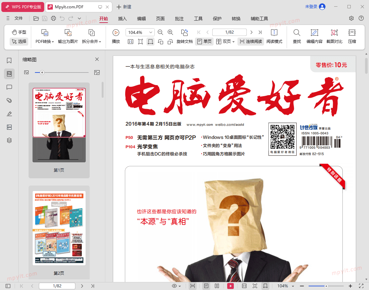Open comments panel in sidebar
The height and width of the screenshot is (290, 369).
(9, 87)
